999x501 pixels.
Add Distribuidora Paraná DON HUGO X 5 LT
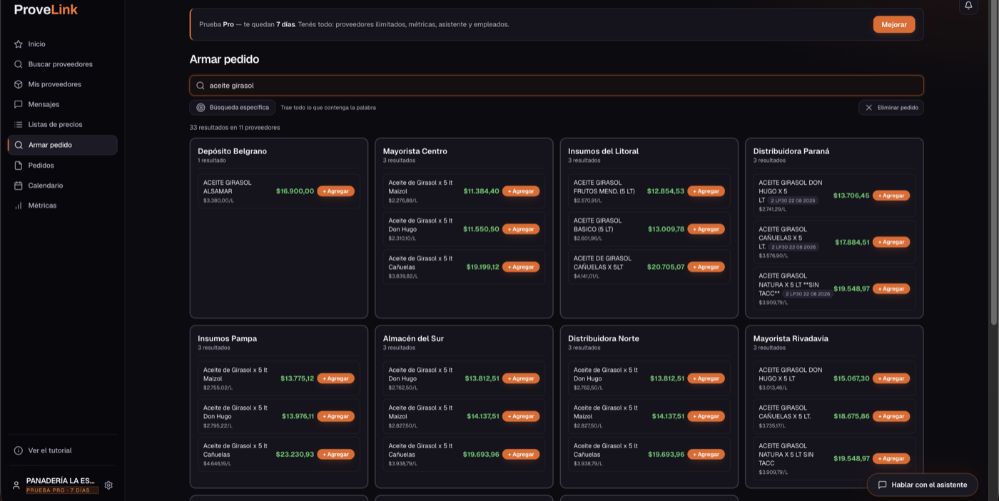coord(891,196)
